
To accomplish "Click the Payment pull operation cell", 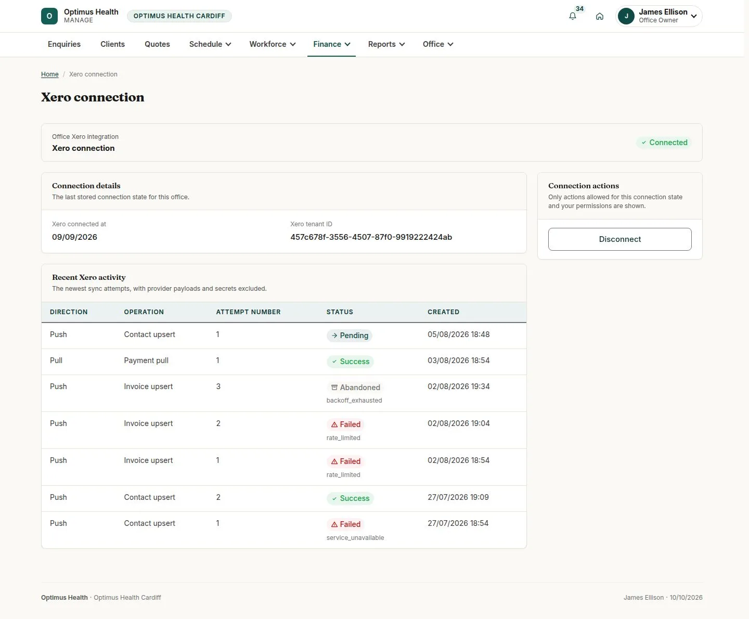I will [146, 360].
